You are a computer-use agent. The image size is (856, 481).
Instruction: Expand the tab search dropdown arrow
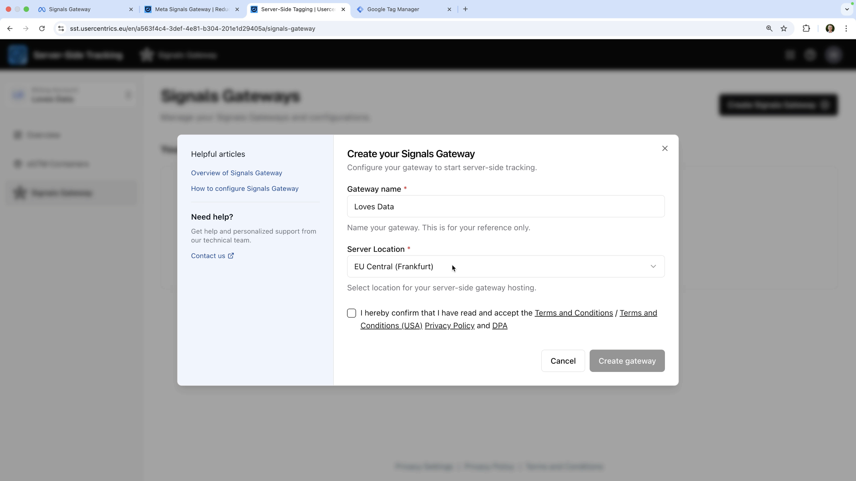point(847,9)
